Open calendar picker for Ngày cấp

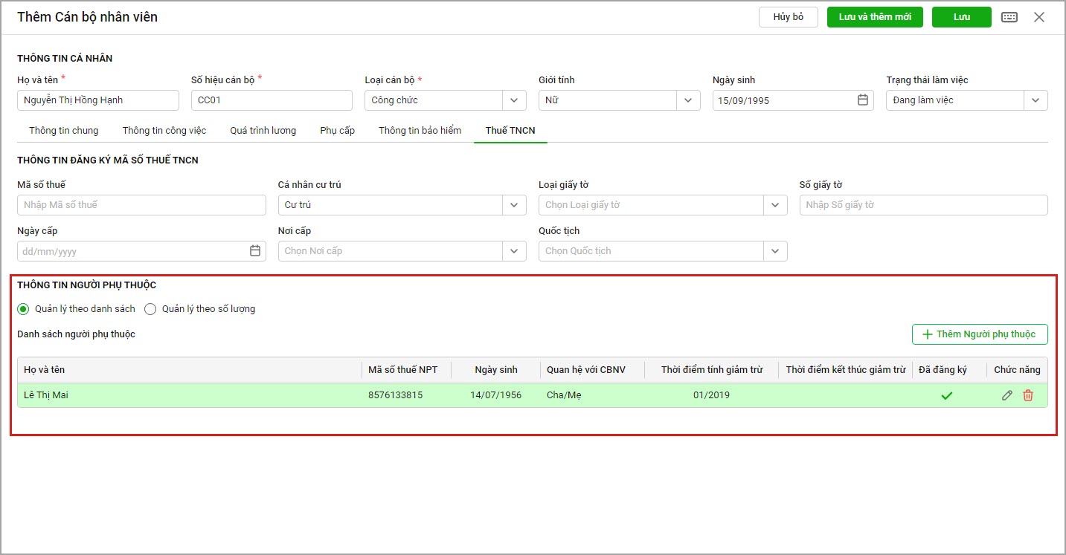point(255,251)
